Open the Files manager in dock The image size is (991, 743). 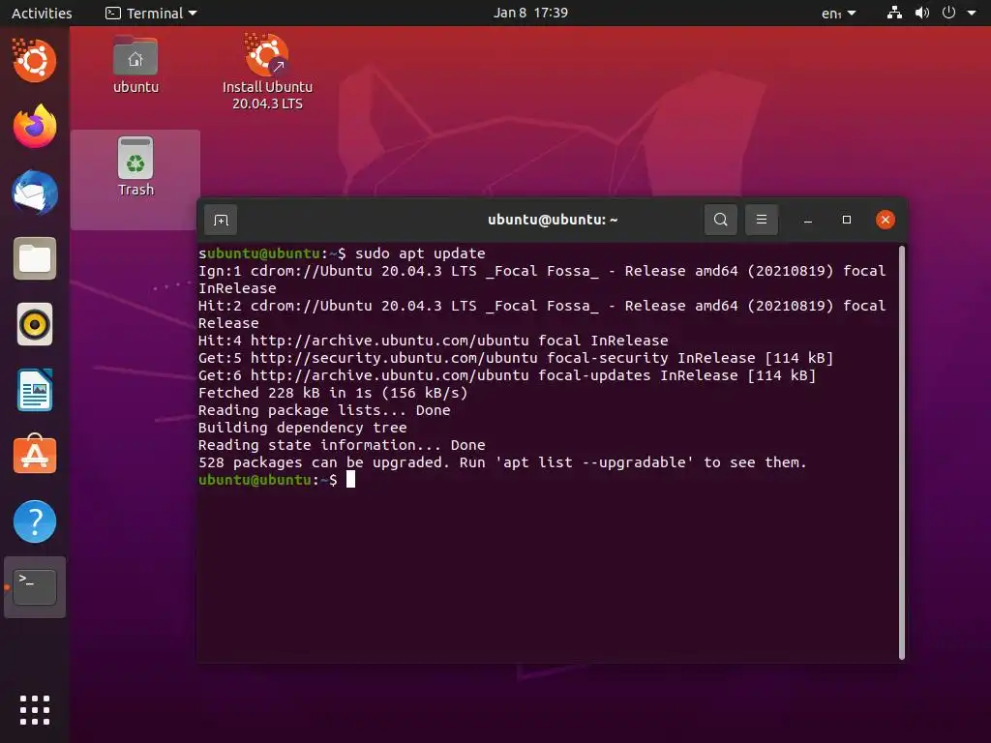pyautogui.click(x=35, y=258)
